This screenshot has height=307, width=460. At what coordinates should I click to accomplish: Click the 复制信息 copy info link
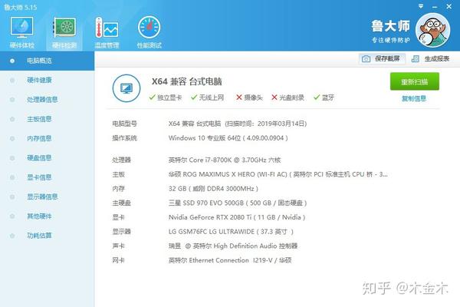click(x=414, y=99)
